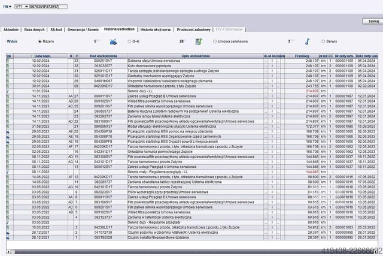Select 'Czujnik światła Nieprawidłowe działanie' cell

coord(196,237)
